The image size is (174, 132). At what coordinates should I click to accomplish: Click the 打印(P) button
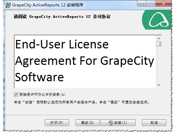tap(57, 123)
